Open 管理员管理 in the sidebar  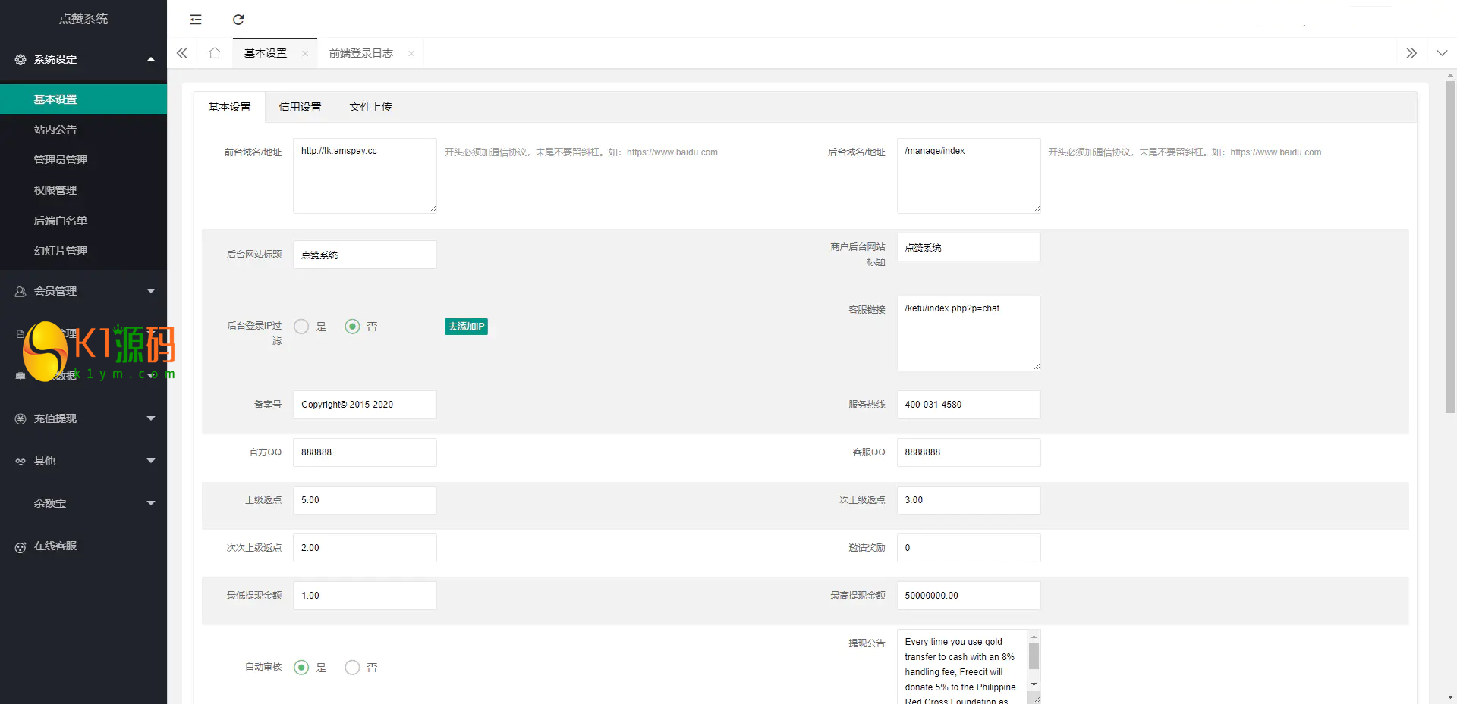coord(83,160)
